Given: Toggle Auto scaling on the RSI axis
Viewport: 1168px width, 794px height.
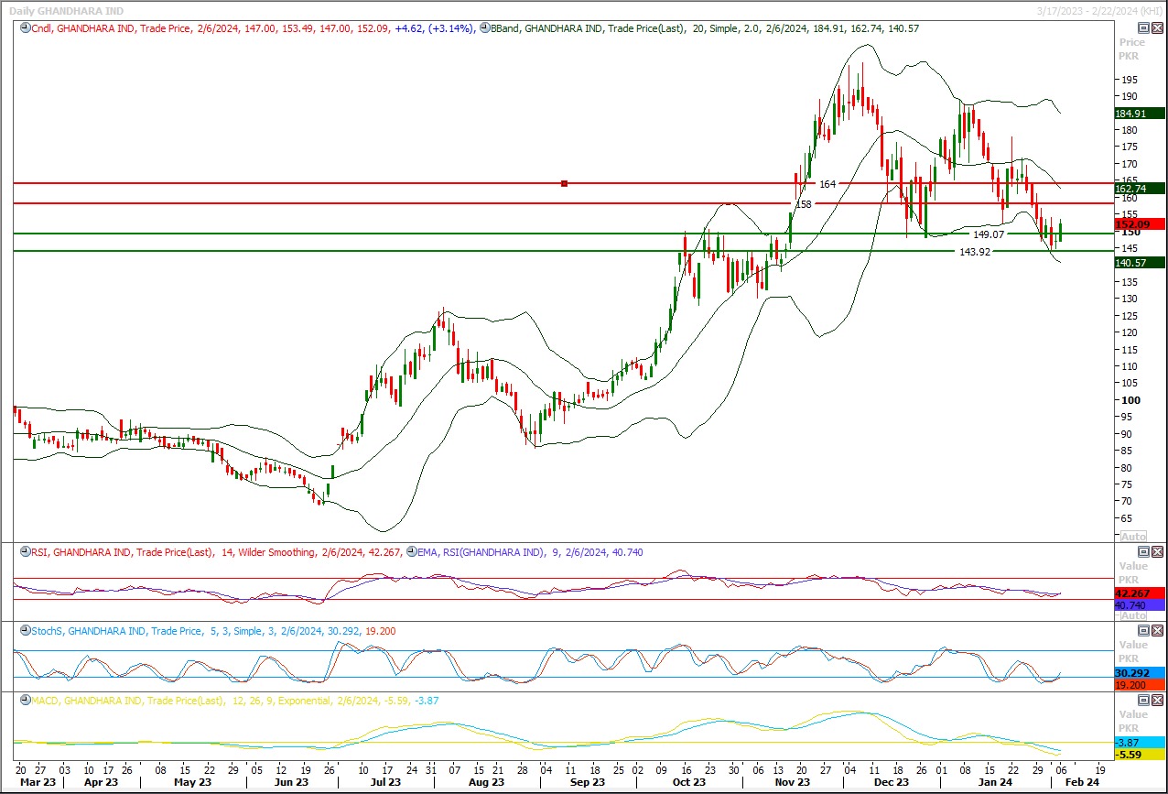Looking at the screenshot, I should pos(1132,615).
